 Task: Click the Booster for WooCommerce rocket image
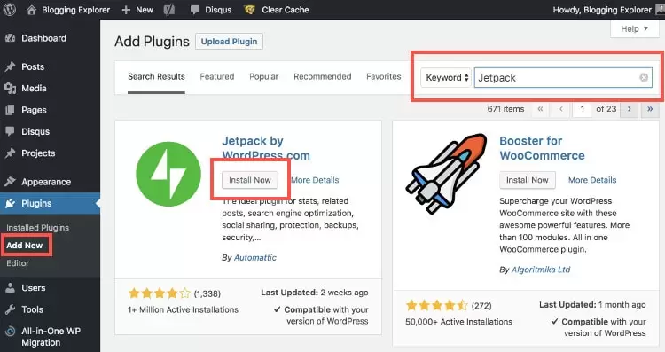click(446, 173)
